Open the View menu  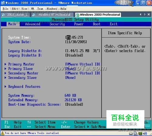point(24,9)
